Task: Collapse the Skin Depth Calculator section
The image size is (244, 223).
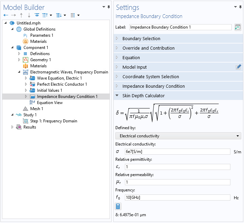Action: [117, 96]
